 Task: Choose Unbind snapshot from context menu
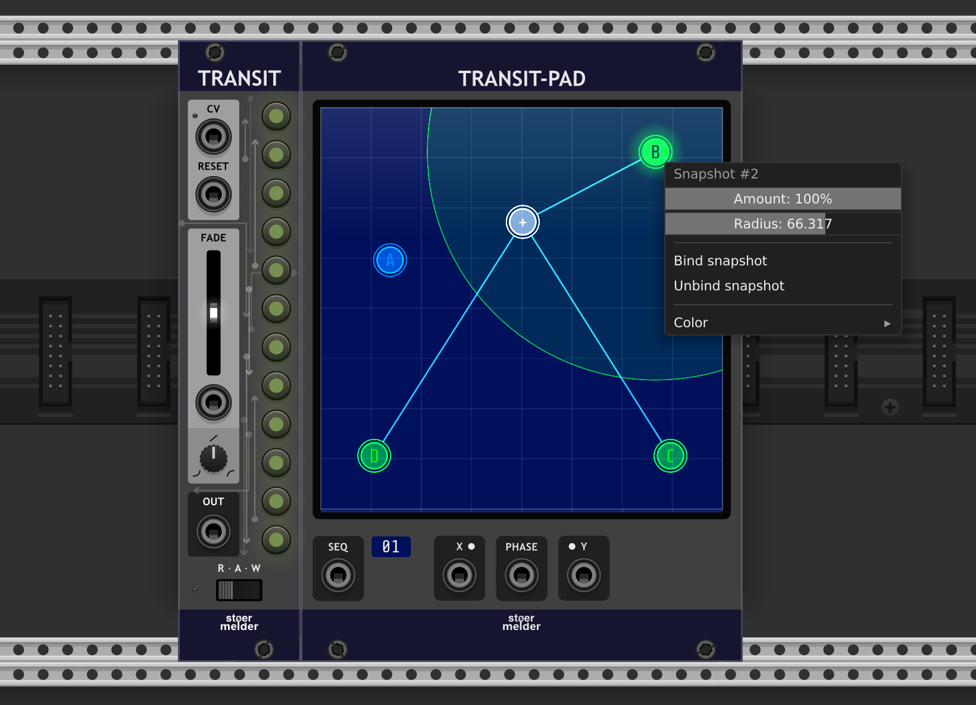(x=728, y=286)
